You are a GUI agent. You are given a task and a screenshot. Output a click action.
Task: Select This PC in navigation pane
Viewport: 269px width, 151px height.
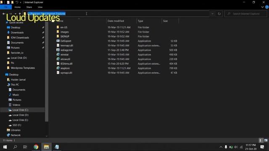(15, 85)
